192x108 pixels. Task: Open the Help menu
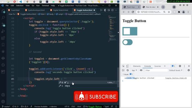pos(53,6)
